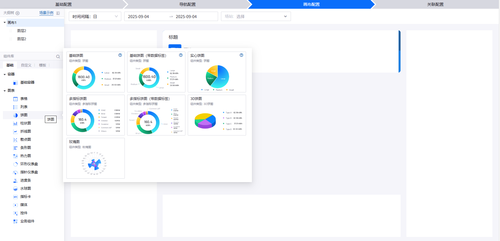
Task: Click the start date field 2025-09-04
Action: point(138,17)
